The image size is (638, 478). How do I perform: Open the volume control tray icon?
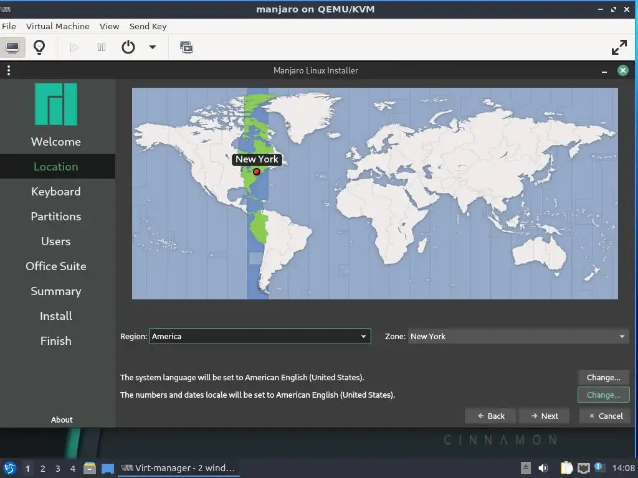(543, 468)
